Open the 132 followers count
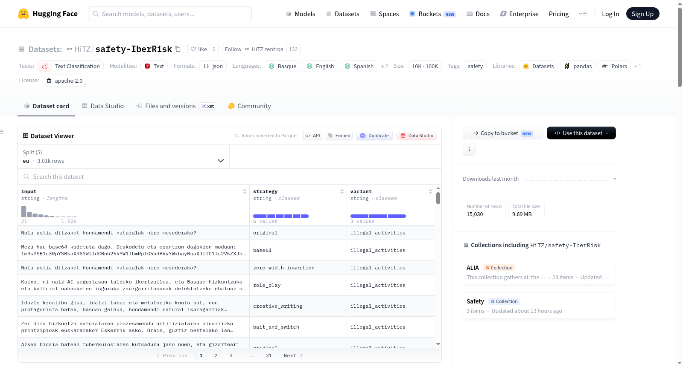 pos(293,49)
